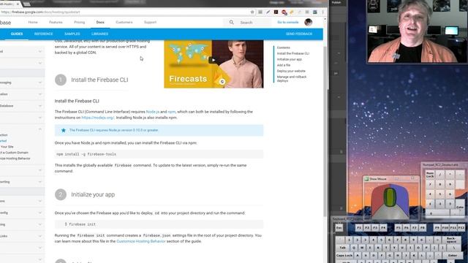
Task: Open Connect a Custom Domain sidebar item
Action: point(15,153)
